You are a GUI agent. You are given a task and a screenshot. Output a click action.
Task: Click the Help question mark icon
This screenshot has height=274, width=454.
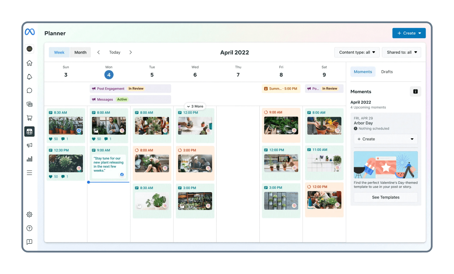(x=30, y=228)
